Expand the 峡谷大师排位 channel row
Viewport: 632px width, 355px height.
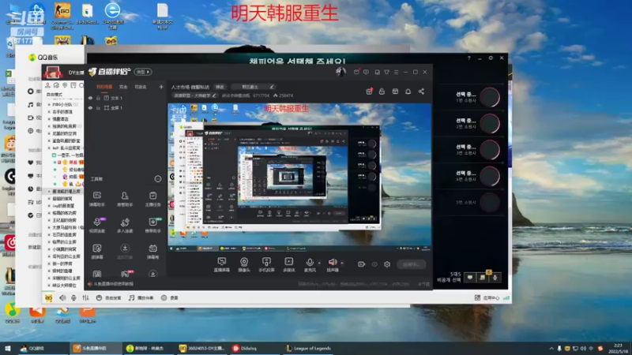click(x=62, y=286)
